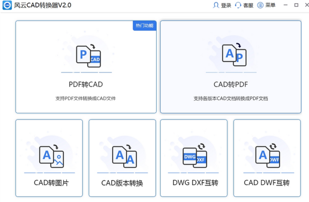Image resolution: width=309 pixels, height=202 pixels.
Task: Open DWG DXF互转 function label
Action: pos(195,183)
